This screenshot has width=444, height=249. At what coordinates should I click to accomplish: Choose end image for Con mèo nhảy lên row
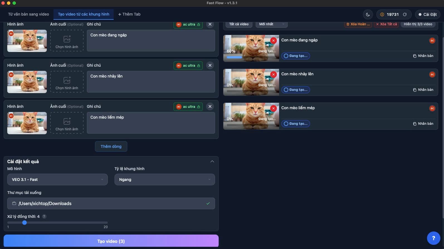pyautogui.click(x=67, y=82)
